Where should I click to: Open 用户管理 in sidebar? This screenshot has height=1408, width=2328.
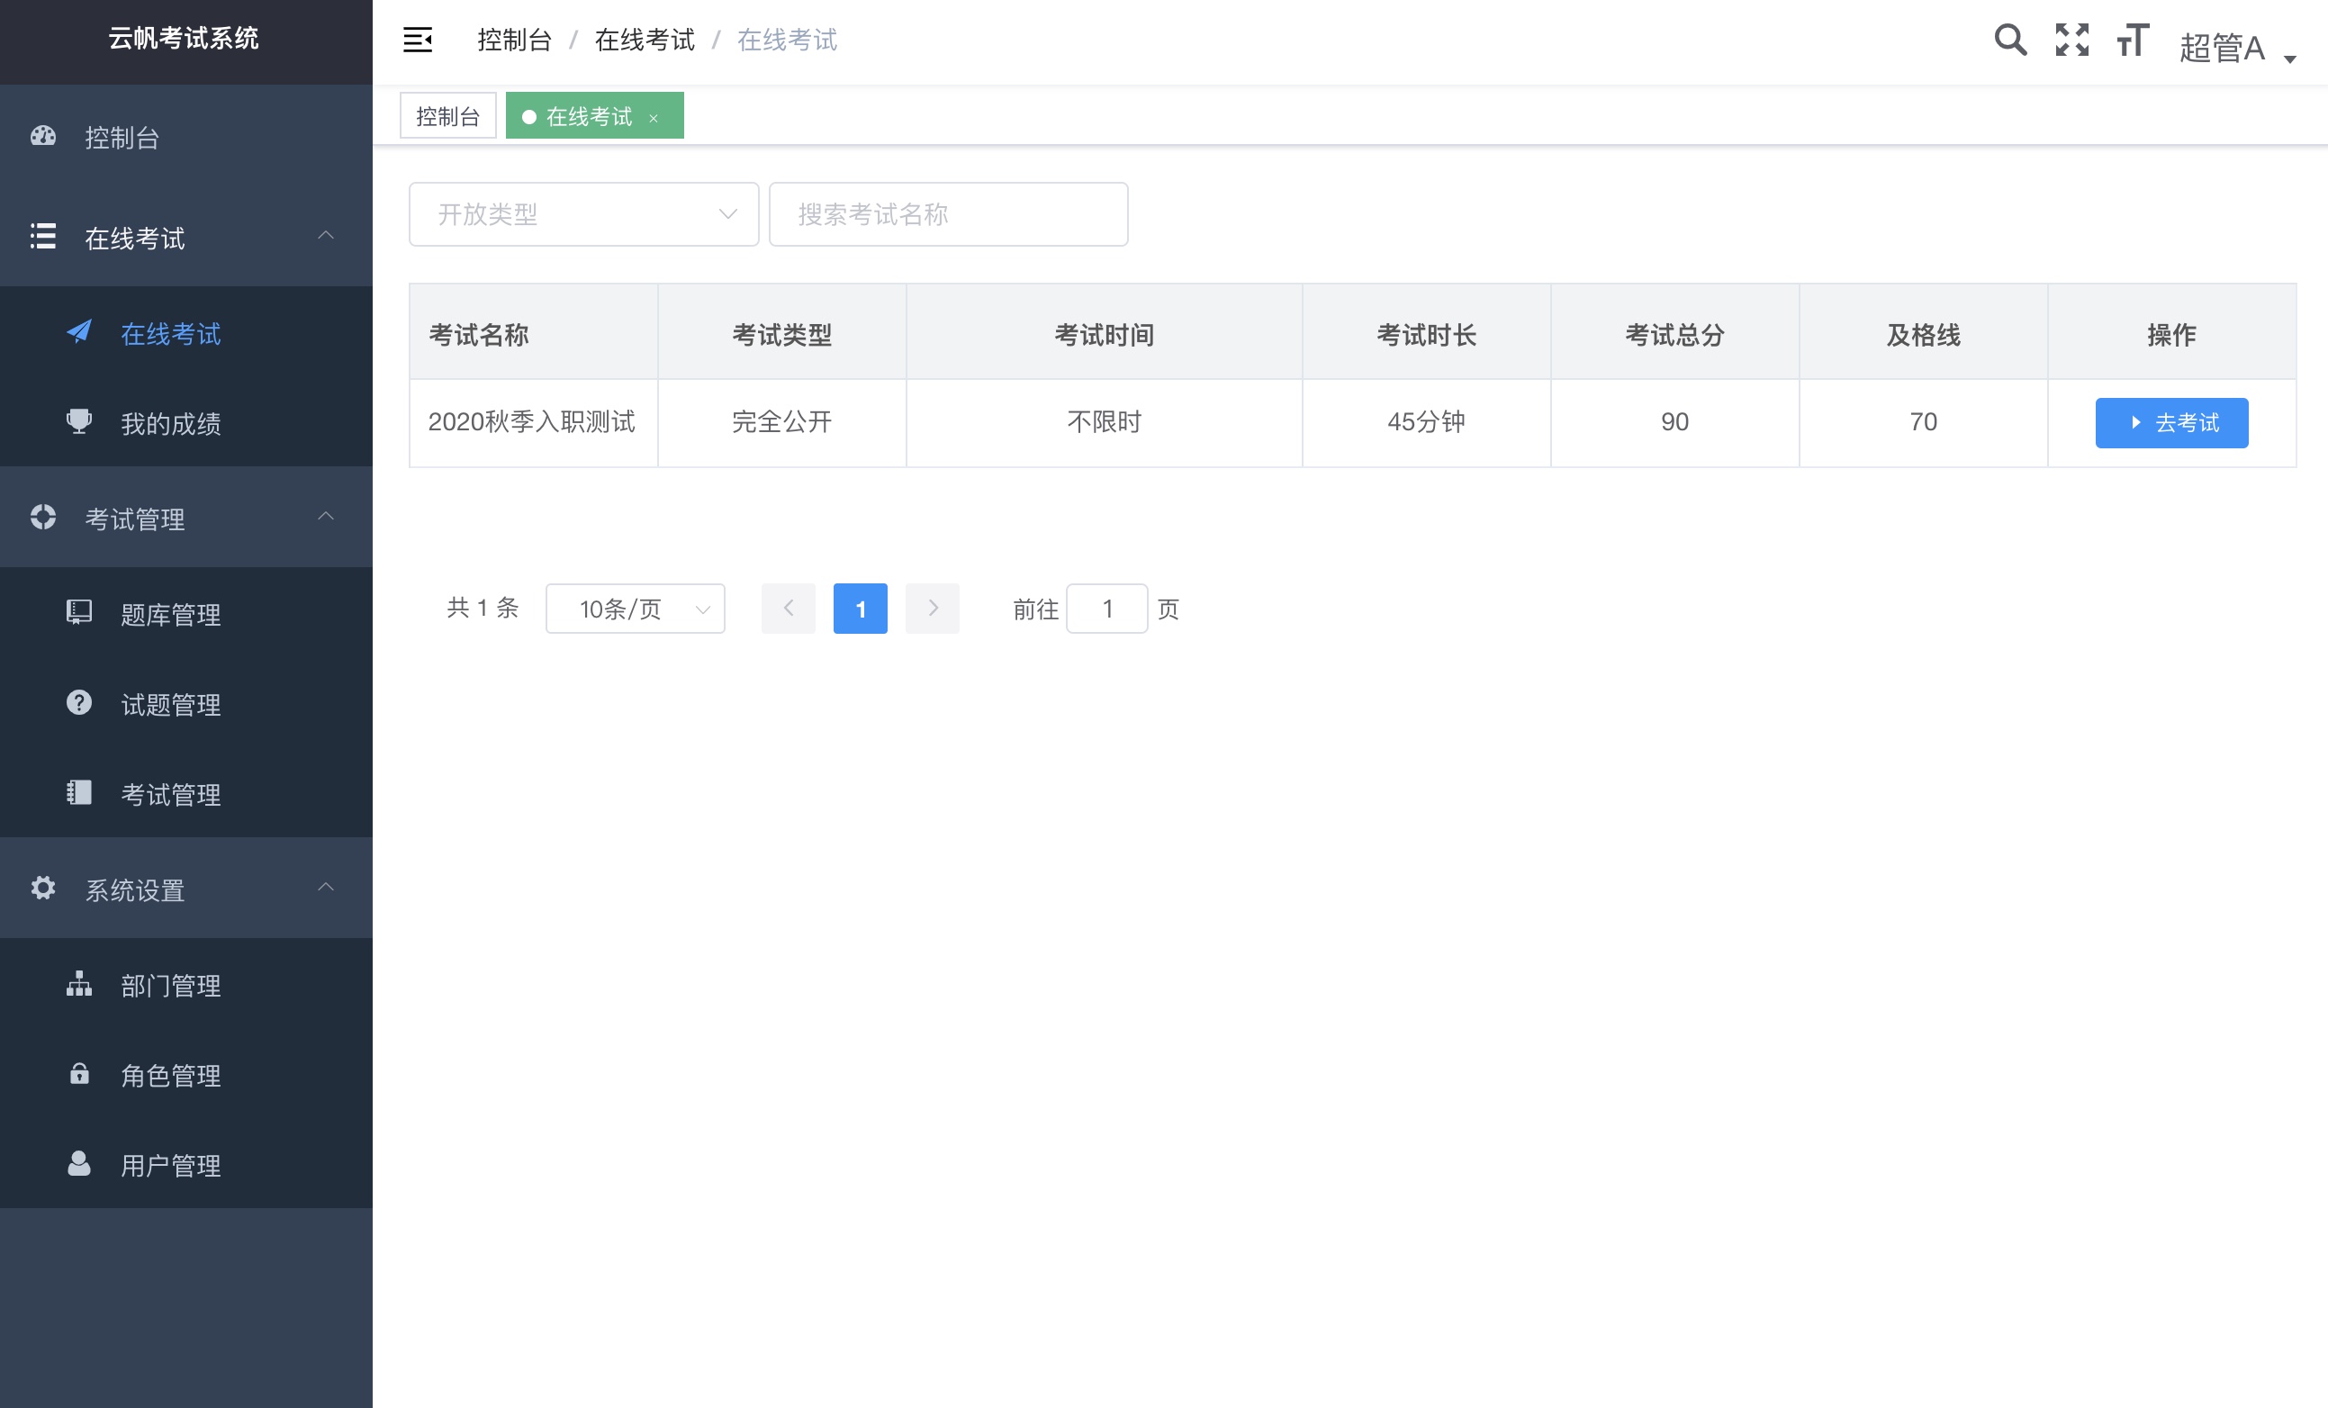pyautogui.click(x=170, y=1165)
